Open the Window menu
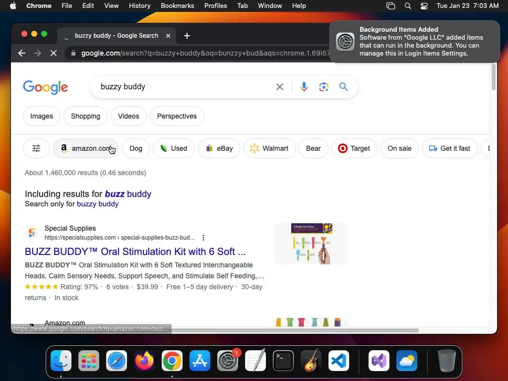This screenshot has width=508, height=381. click(x=270, y=6)
